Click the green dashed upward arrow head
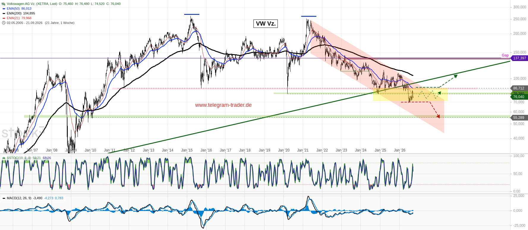 point(456,76)
